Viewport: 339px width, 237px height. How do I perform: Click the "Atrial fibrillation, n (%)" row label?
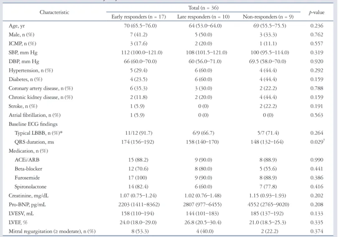coord(35,115)
